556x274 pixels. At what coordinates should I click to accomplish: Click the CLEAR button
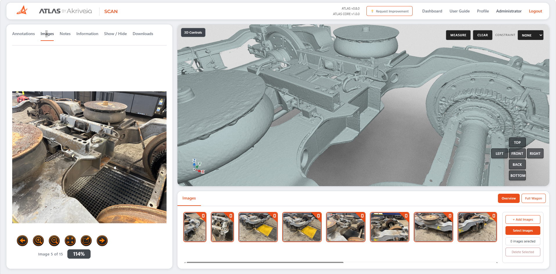483,35
